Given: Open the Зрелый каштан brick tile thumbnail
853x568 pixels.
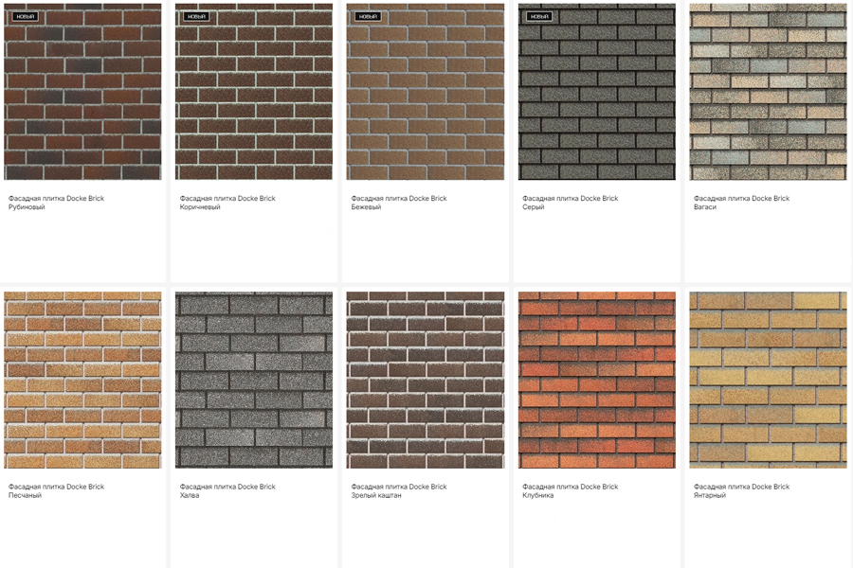Looking at the screenshot, I should tap(426, 380).
